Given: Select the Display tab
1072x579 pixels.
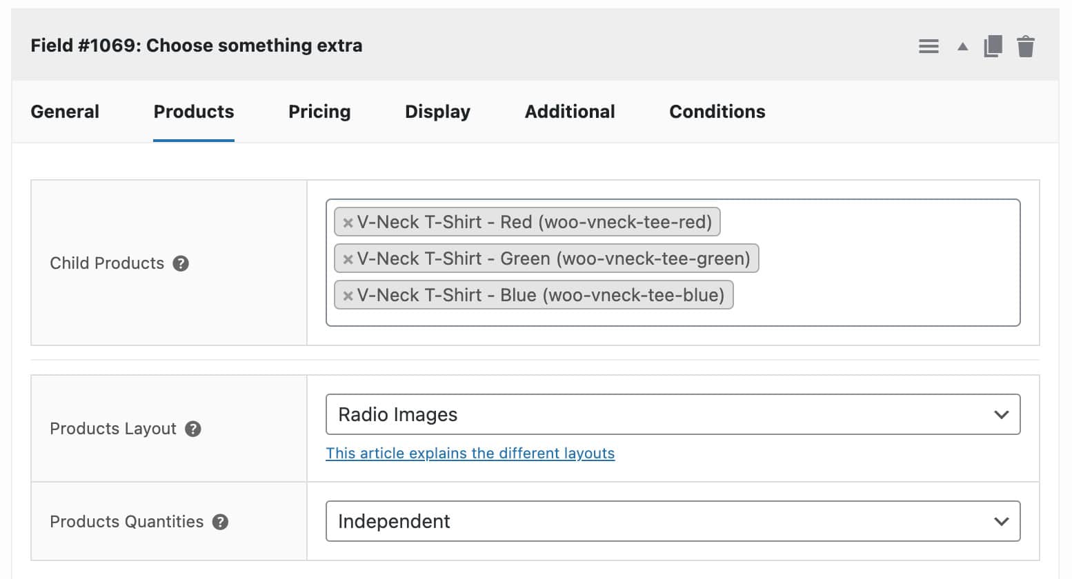Looking at the screenshot, I should click(x=437, y=111).
